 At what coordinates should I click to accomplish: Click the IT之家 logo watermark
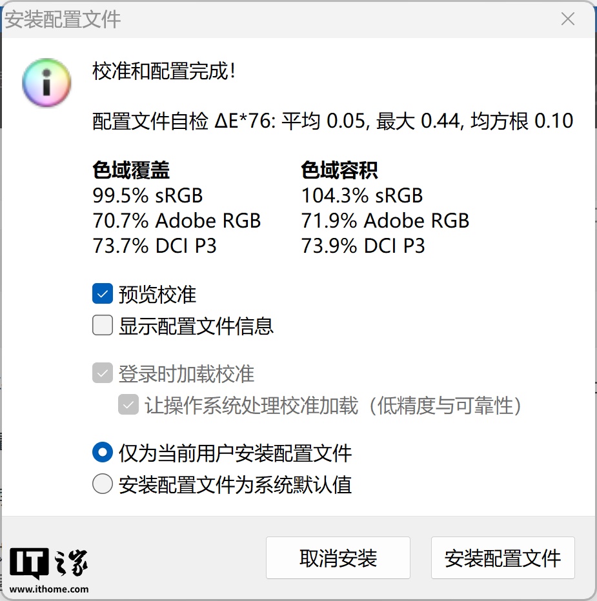click(x=48, y=563)
